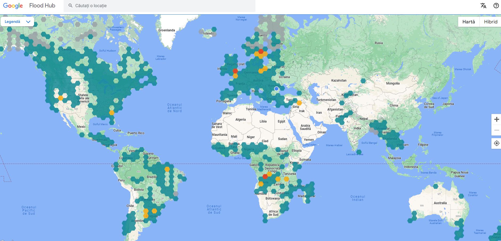Click the Google logo
Viewport: 501px width, 241px height.
(13, 6)
